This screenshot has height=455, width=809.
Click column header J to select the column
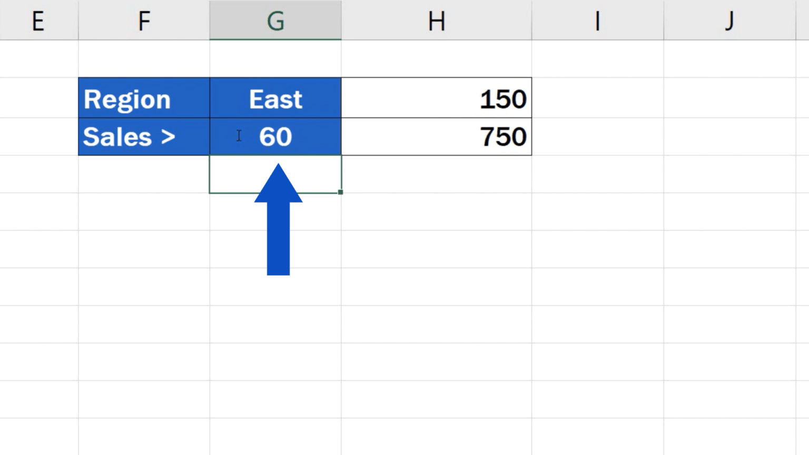tap(729, 21)
